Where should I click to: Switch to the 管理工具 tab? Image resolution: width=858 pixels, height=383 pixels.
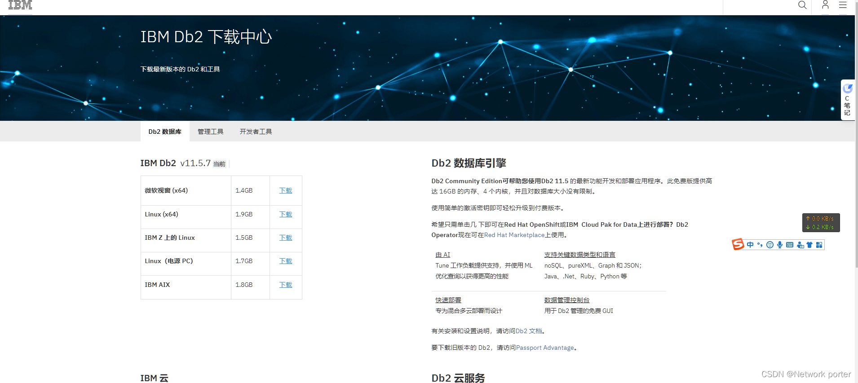[x=210, y=132]
